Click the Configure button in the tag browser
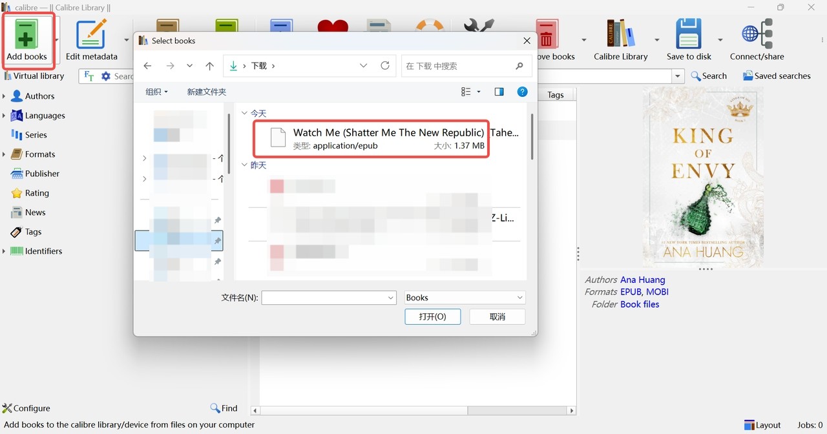This screenshot has height=434, width=827. point(26,408)
